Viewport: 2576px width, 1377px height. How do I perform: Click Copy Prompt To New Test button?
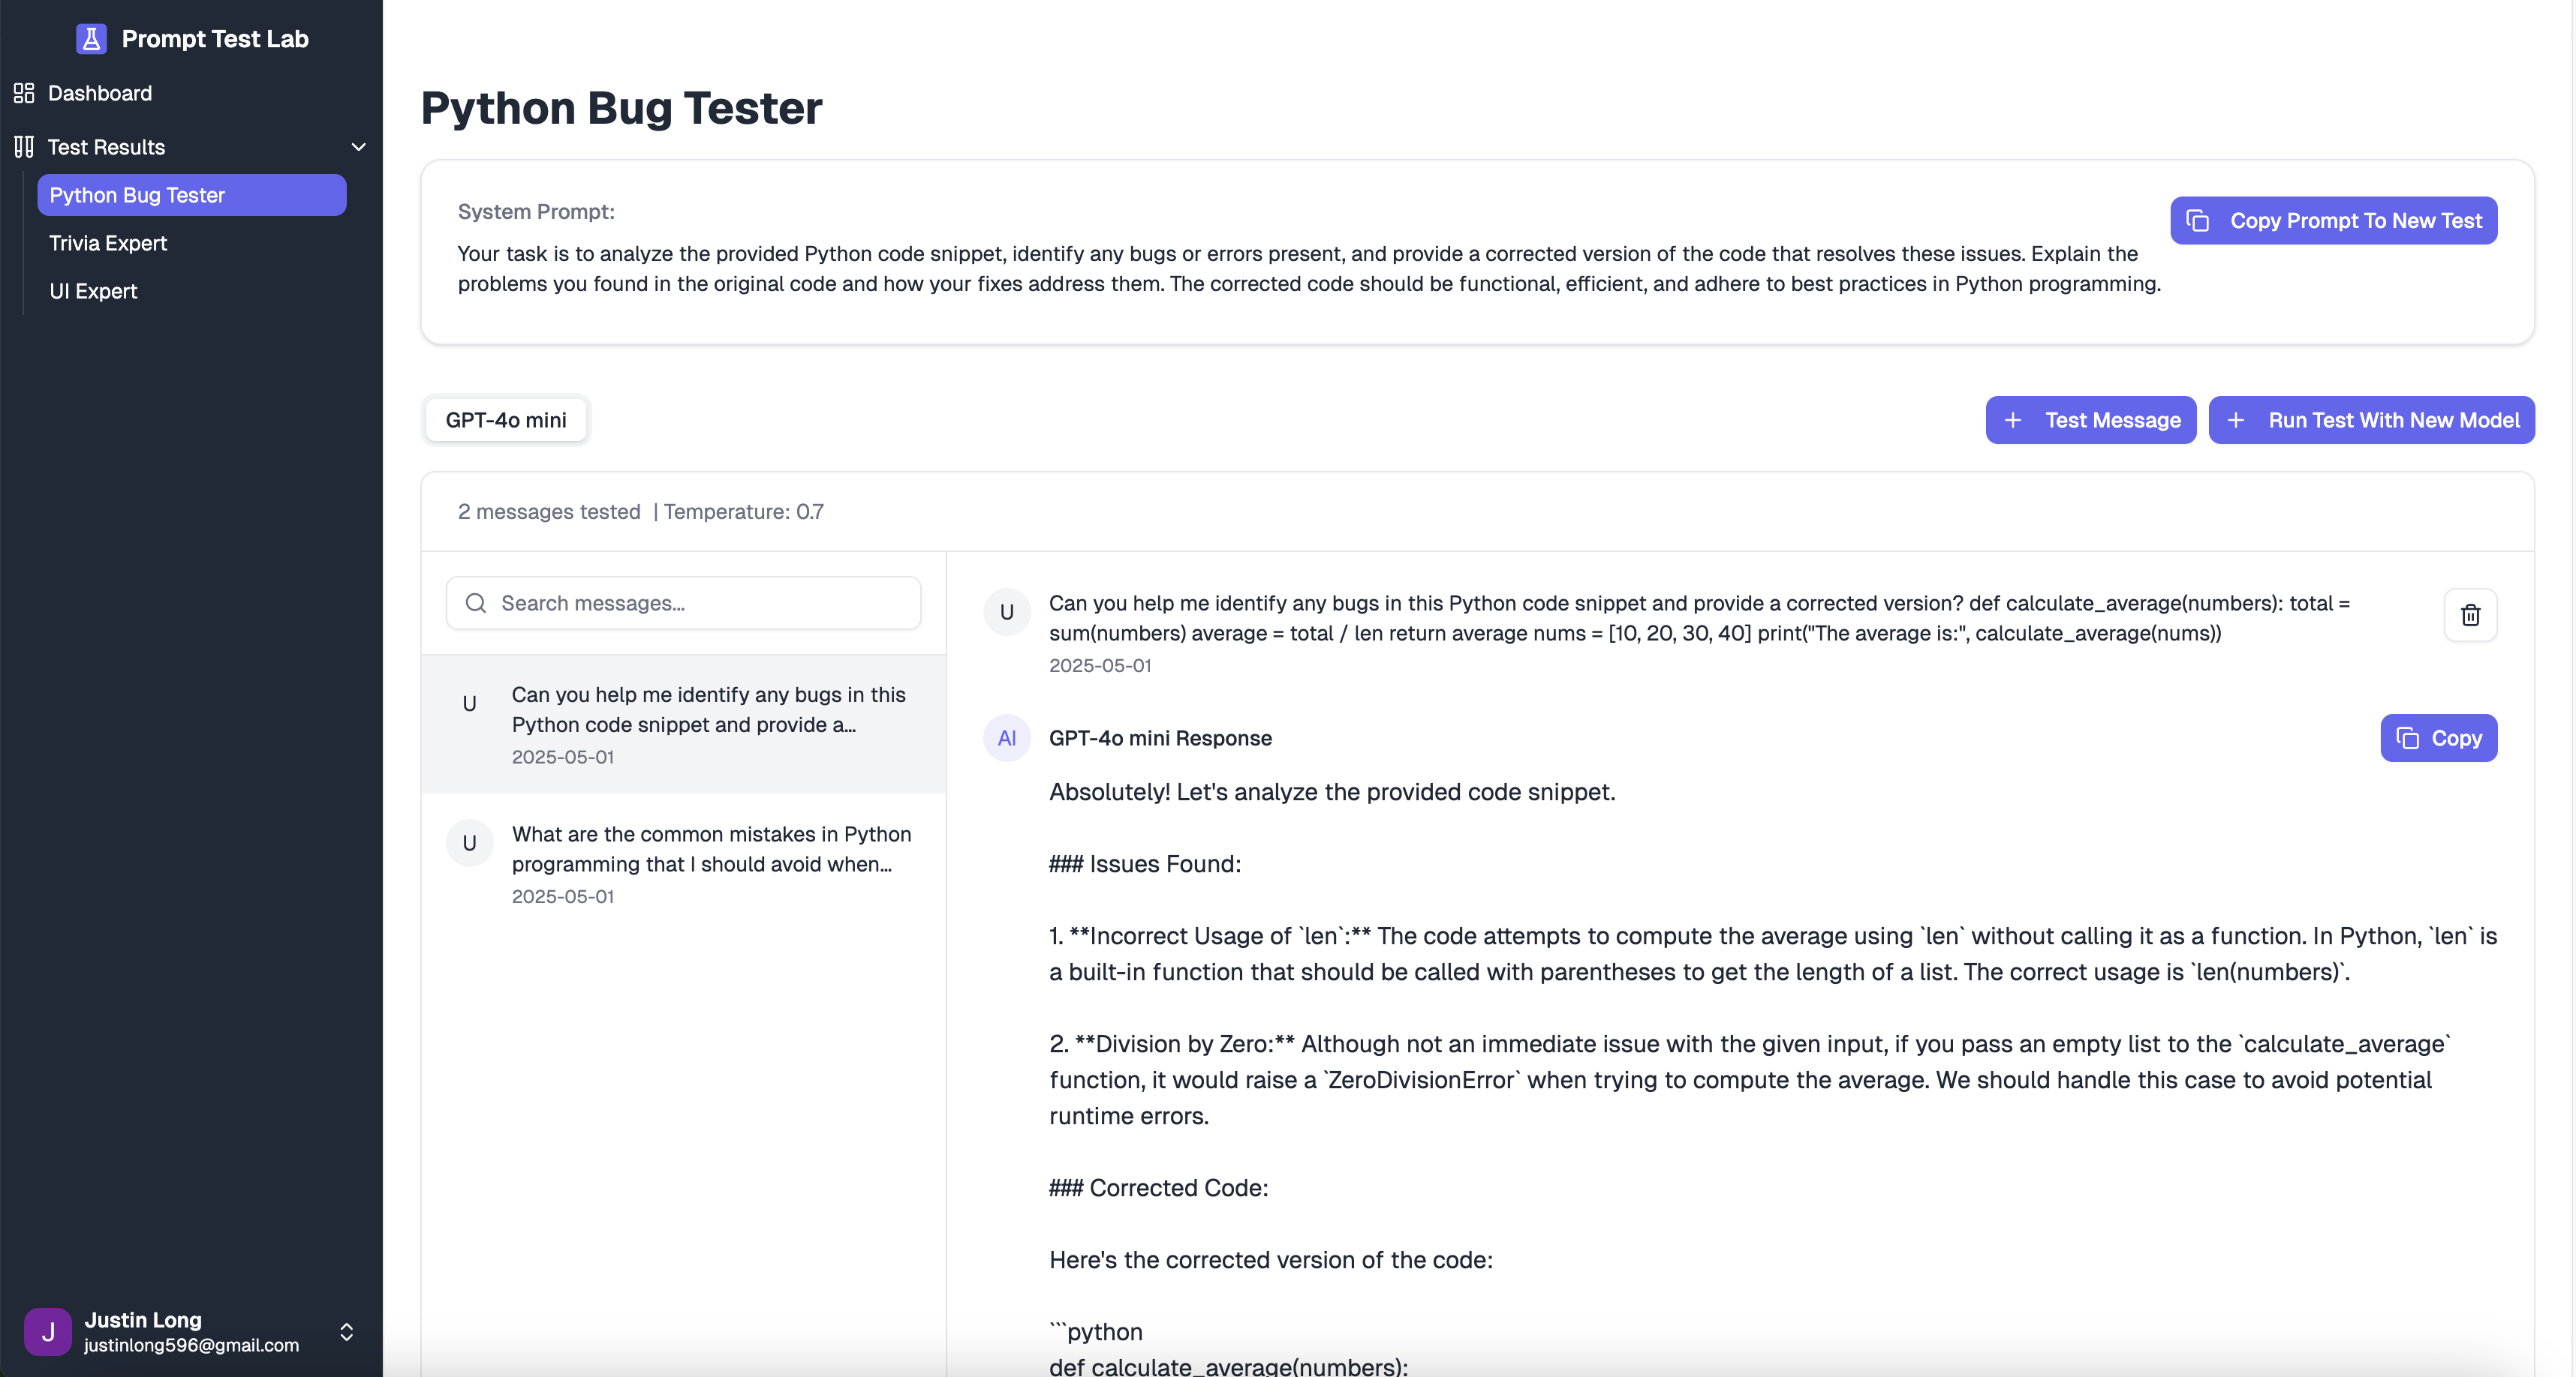click(2333, 220)
